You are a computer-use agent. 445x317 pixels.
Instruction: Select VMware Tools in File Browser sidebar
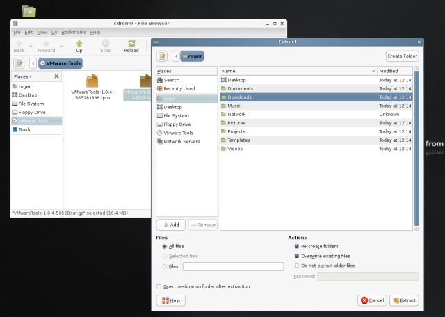click(x=36, y=121)
